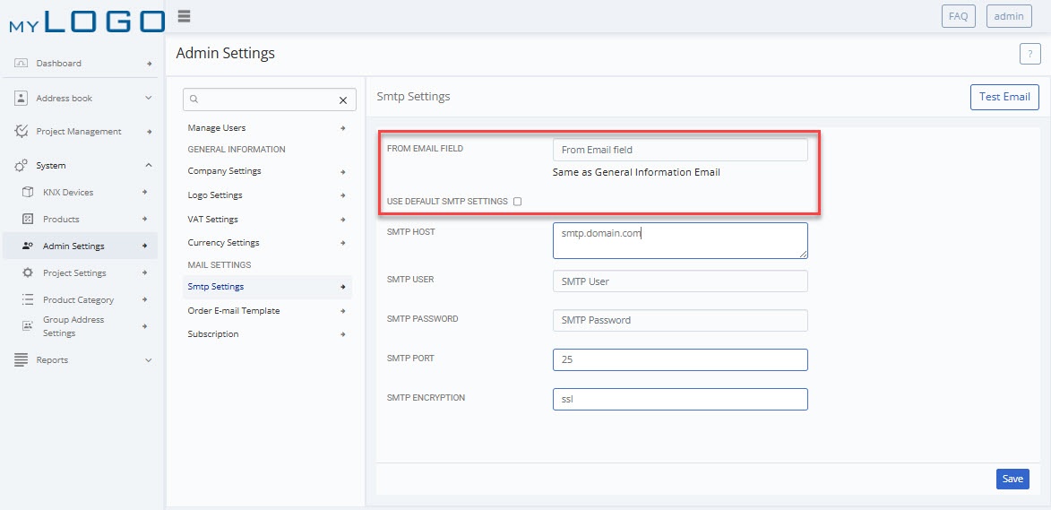The image size is (1051, 510).
Task: Expand the Reports section chevron
Action: pyautogui.click(x=148, y=360)
